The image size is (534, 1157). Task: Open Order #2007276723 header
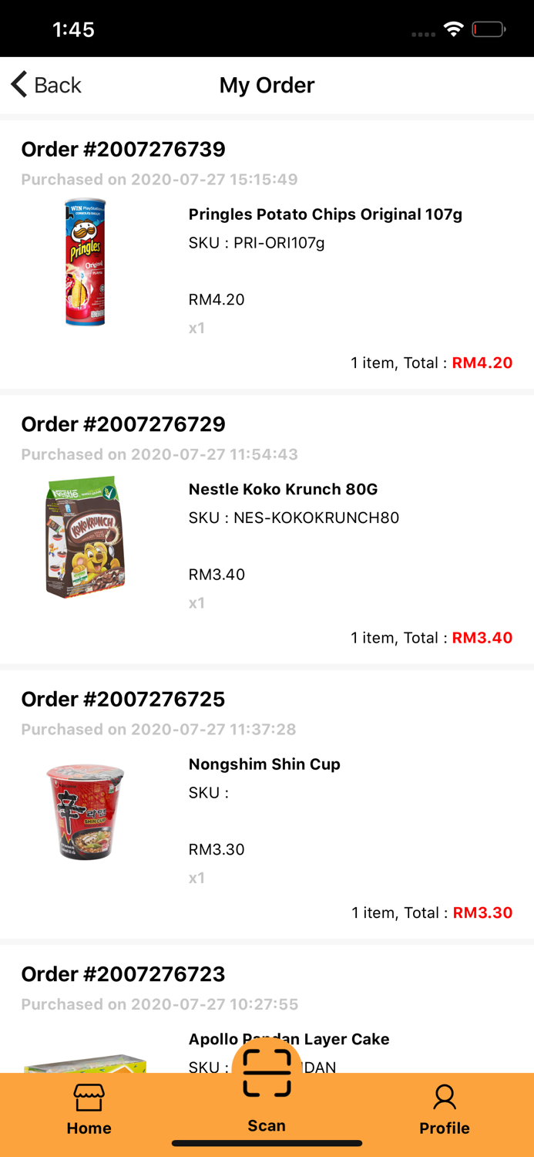pyautogui.click(x=123, y=974)
